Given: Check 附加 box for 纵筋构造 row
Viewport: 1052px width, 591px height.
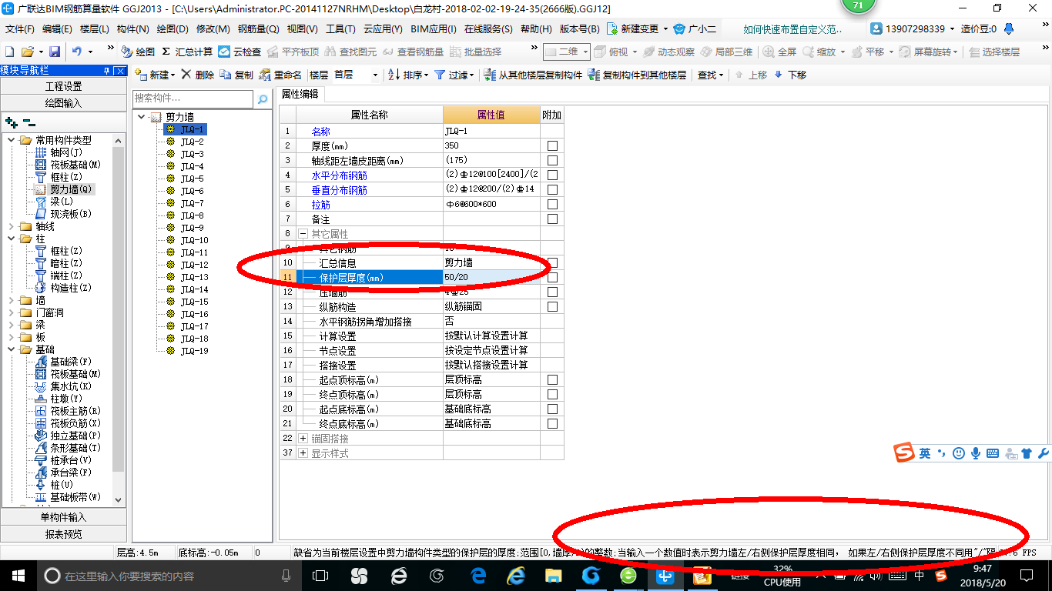Looking at the screenshot, I should pos(552,307).
